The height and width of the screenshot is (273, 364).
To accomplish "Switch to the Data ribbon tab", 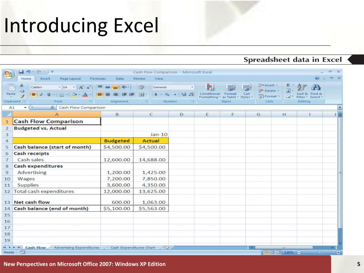I will (x=120, y=79).
